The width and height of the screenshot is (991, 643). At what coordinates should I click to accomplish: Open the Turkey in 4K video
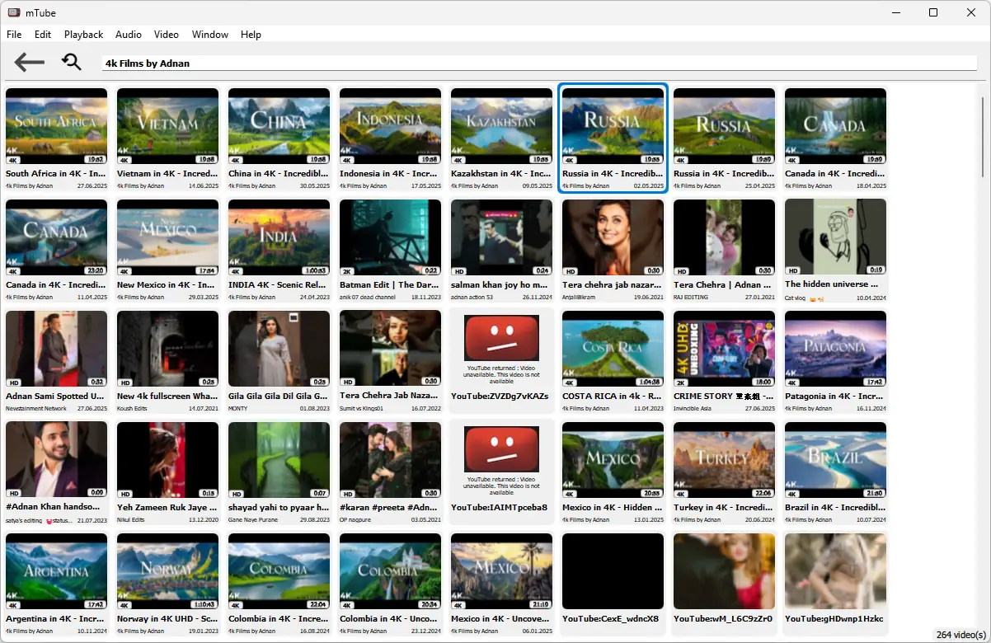pos(724,459)
